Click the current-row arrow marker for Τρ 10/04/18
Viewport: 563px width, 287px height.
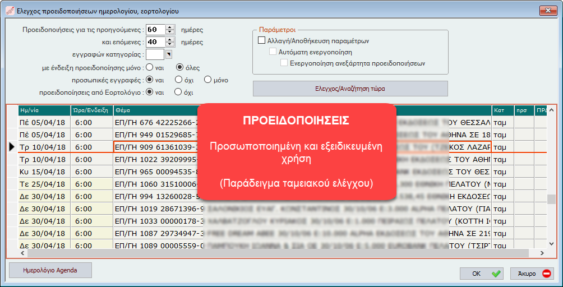(x=12, y=147)
